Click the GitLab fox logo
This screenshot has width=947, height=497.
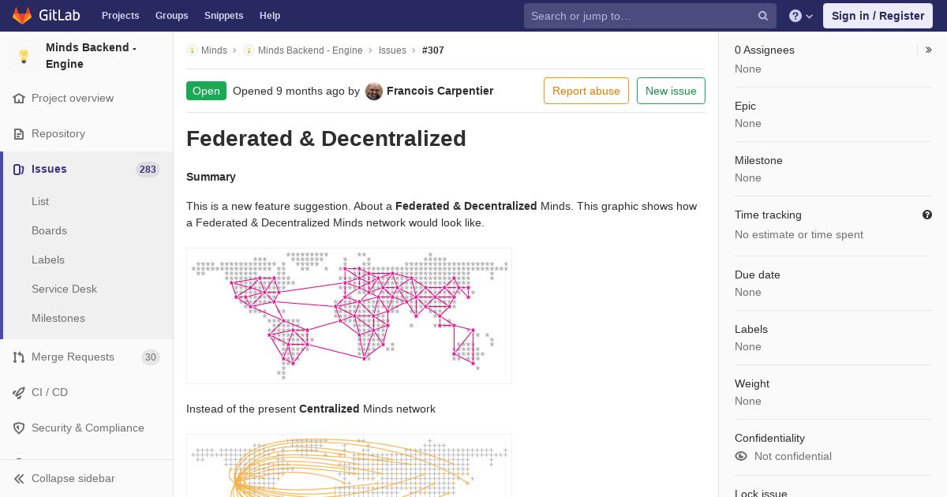click(22, 16)
